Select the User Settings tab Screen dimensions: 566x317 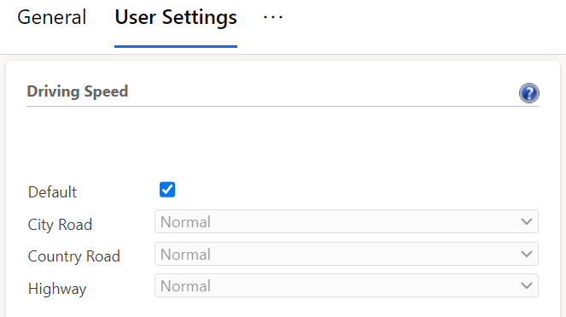(176, 17)
